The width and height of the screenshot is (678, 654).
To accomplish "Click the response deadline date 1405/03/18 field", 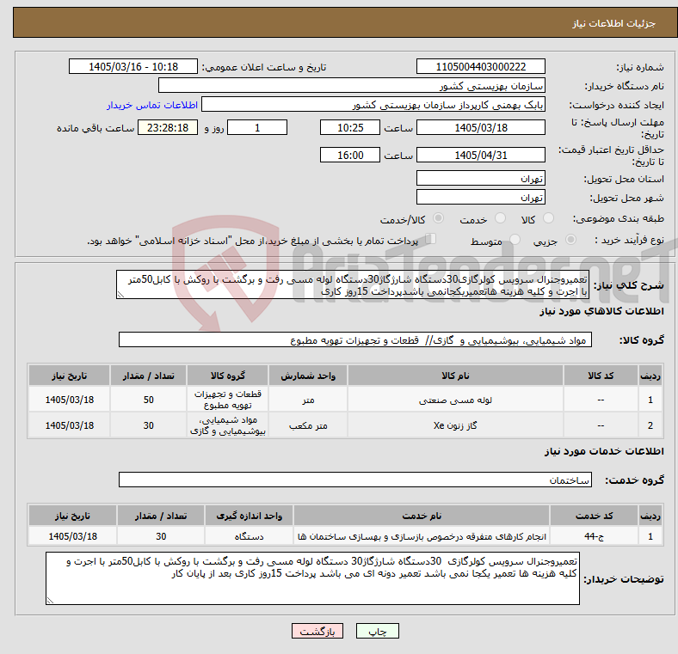I will pos(480,127).
